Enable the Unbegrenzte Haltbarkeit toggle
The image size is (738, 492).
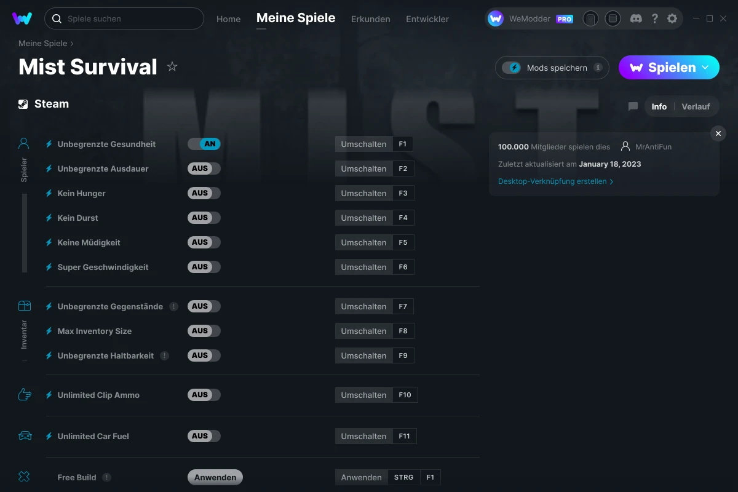204,355
